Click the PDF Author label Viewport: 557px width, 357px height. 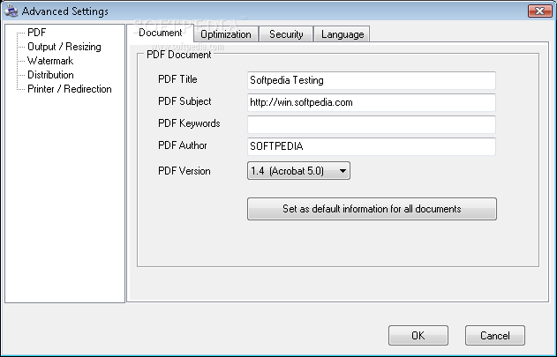[183, 145]
